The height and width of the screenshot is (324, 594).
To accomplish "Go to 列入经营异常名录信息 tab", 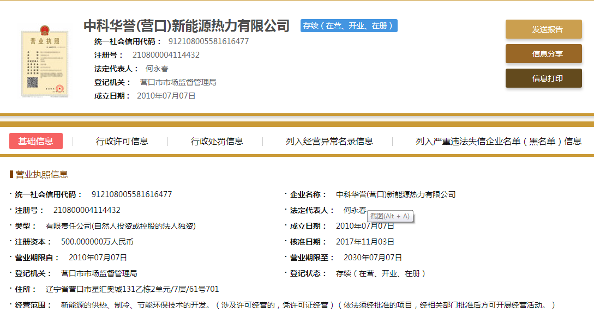I will click(x=329, y=142).
